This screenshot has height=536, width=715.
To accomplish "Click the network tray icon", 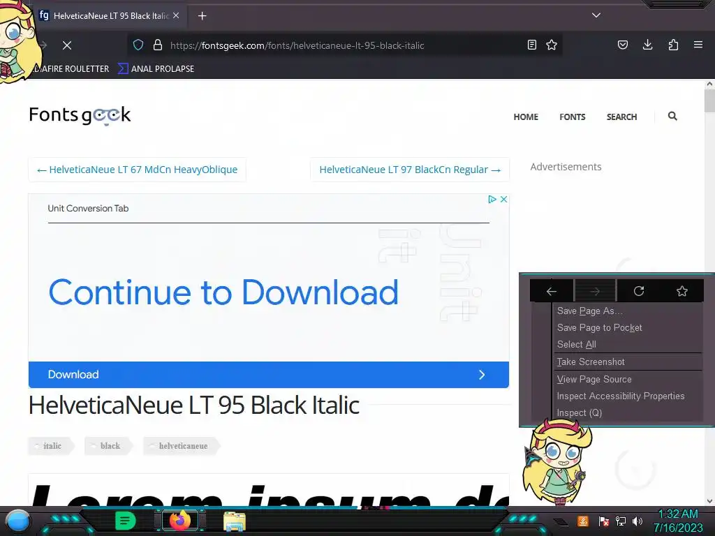I will tap(621, 521).
